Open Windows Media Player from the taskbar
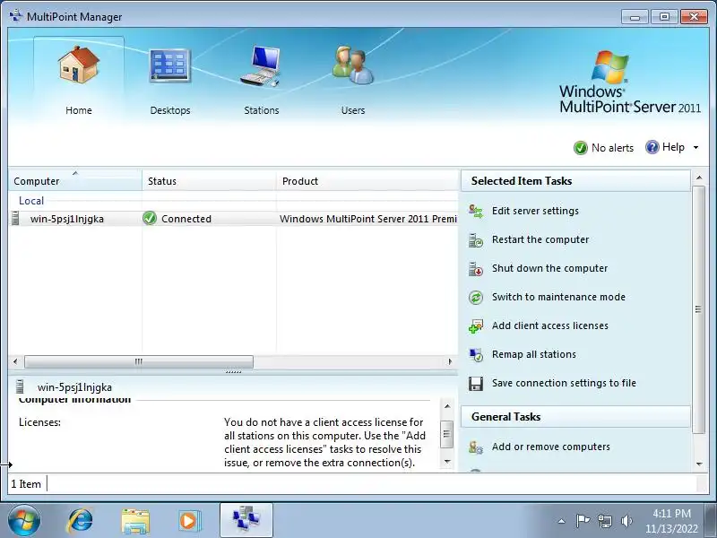Image resolution: width=717 pixels, height=538 pixels. (x=189, y=521)
